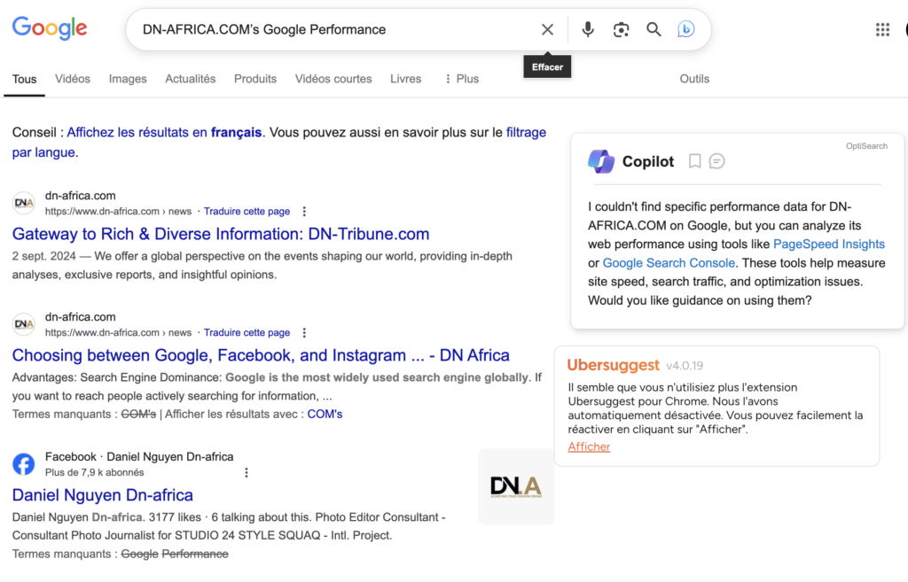Screen dimensions: 908x582
Task: Translate the Gateway result page
Action: tap(247, 212)
